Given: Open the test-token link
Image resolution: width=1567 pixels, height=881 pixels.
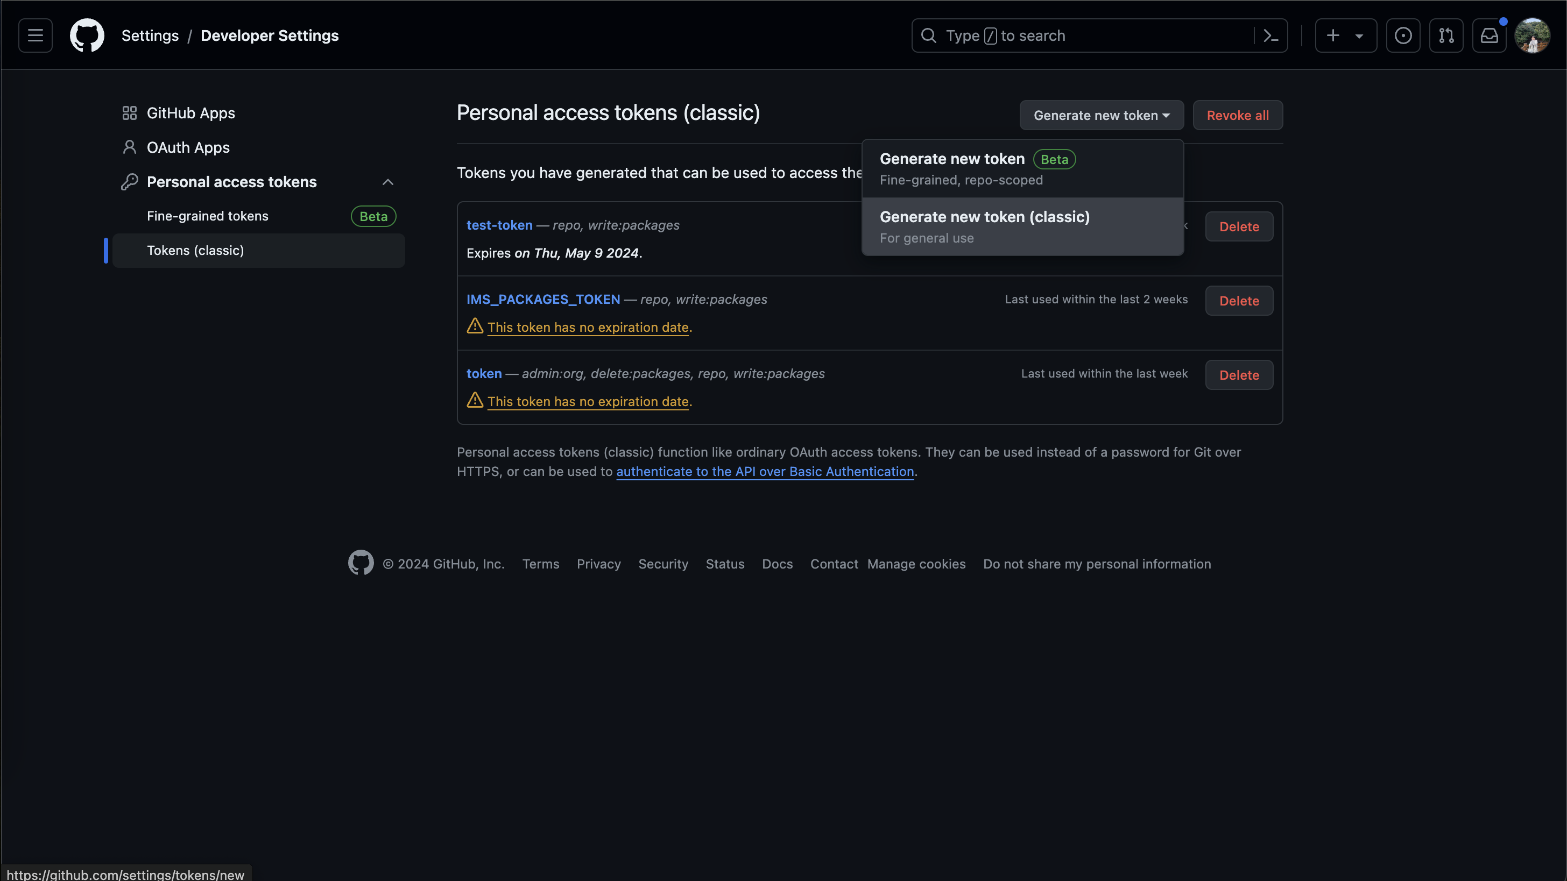Looking at the screenshot, I should point(499,225).
